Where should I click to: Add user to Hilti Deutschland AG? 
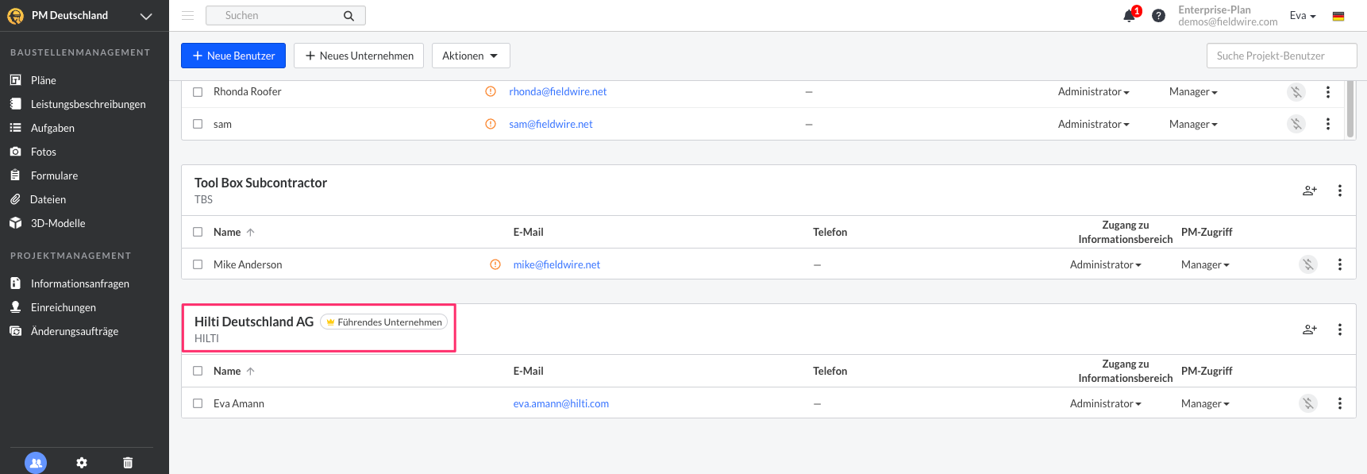tap(1310, 329)
